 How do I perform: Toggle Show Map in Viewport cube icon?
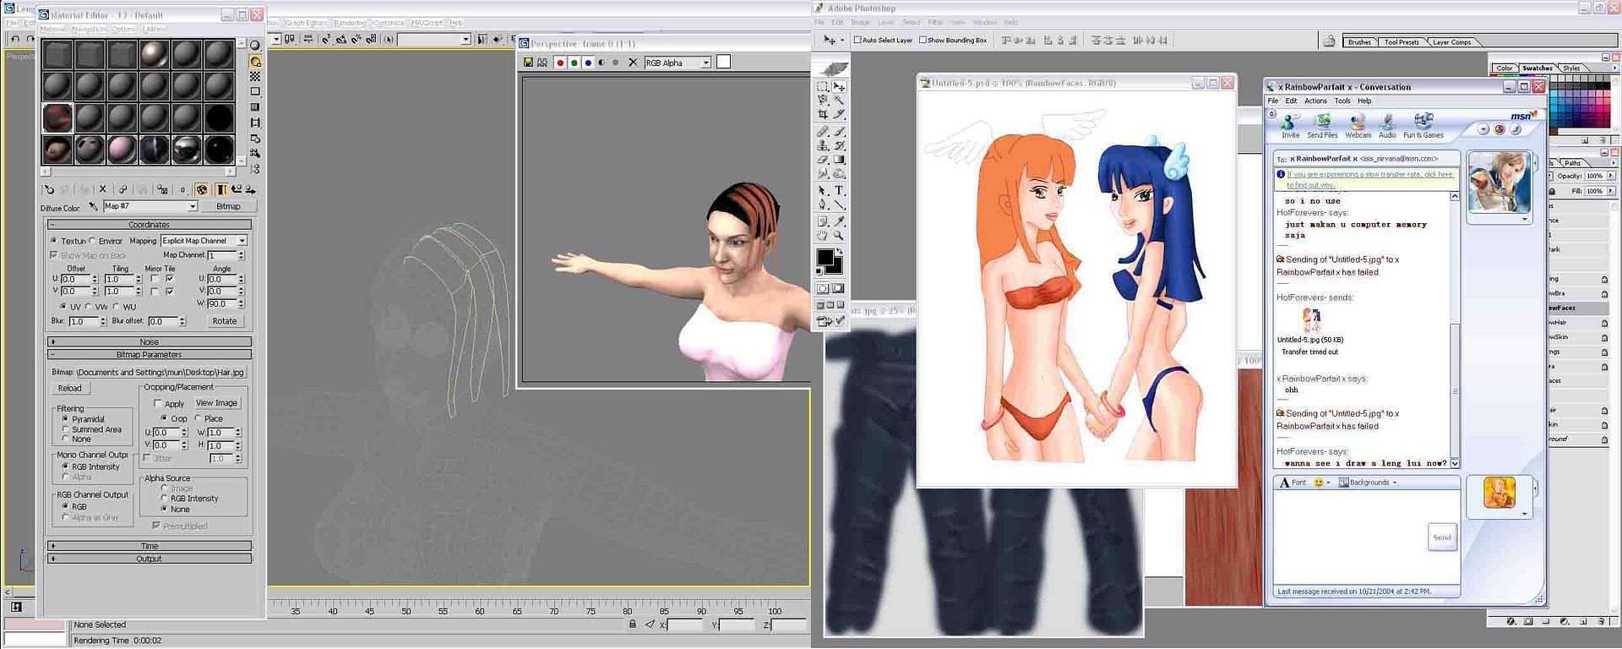[x=201, y=190]
